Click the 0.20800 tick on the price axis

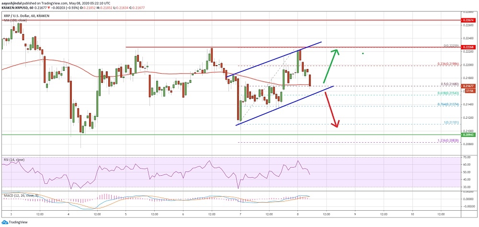tap(469, 144)
